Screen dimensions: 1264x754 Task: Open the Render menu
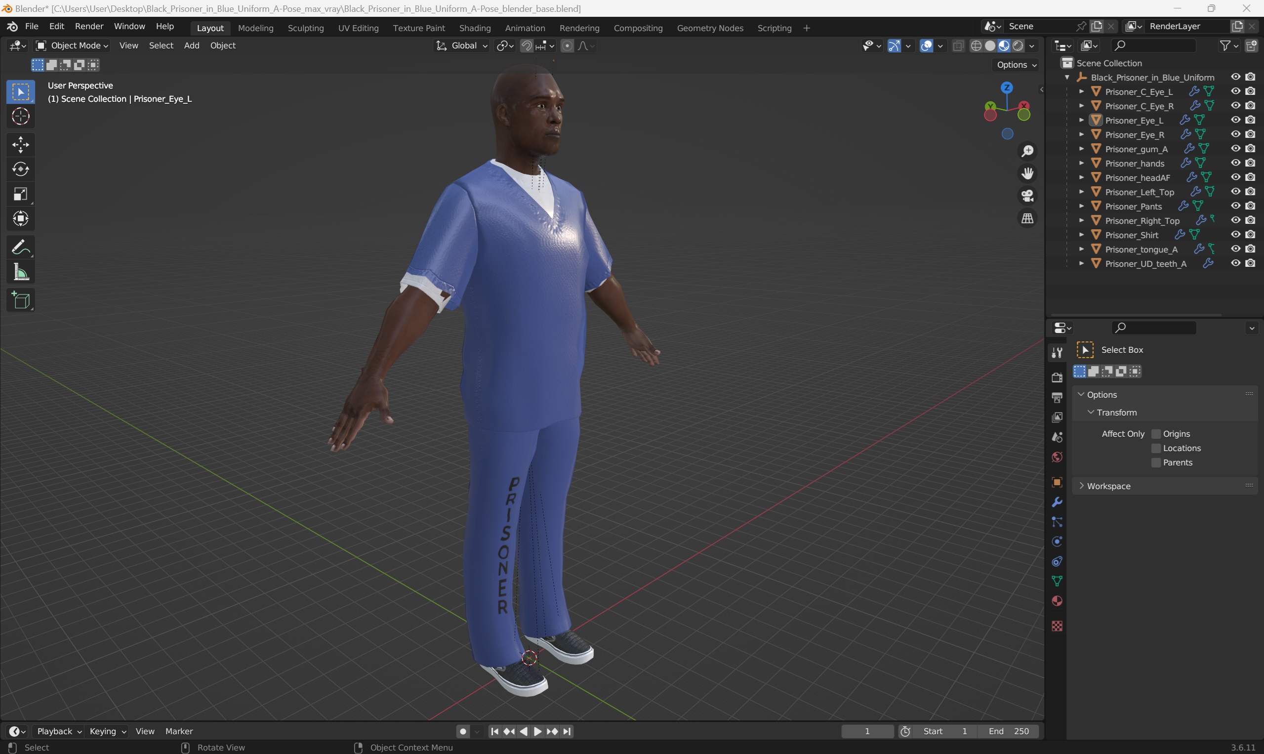click(x=89, y=26)
